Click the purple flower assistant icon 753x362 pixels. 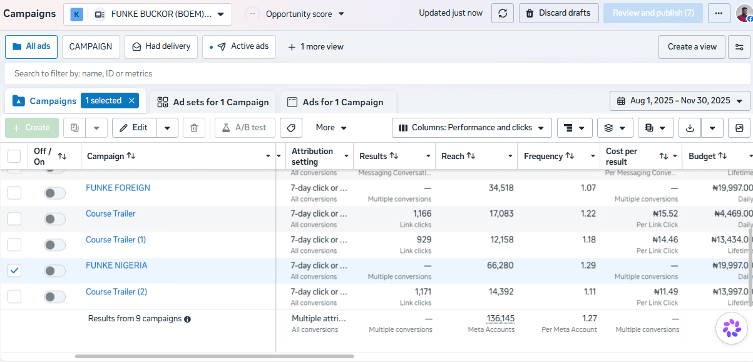point(731,328)
